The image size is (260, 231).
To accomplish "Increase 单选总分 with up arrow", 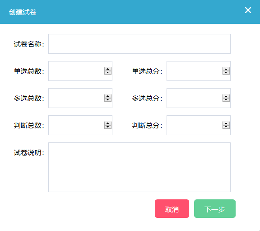I will [x=226, y=69].
